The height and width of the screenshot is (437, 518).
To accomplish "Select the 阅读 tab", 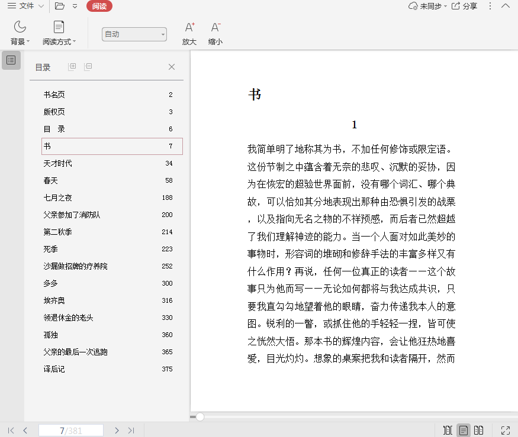I will tap(99, 6).
